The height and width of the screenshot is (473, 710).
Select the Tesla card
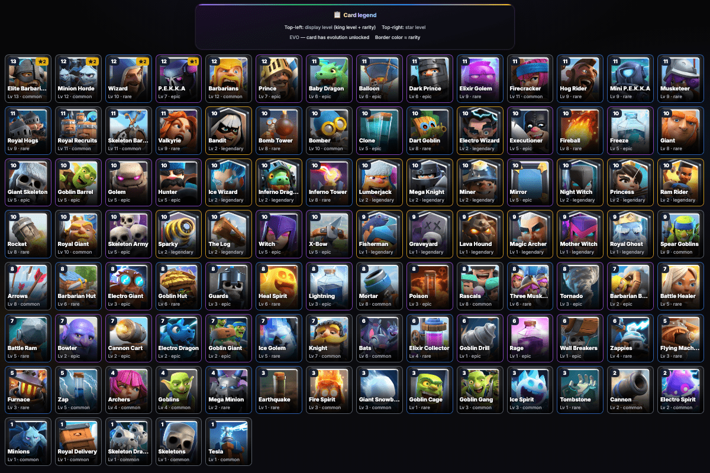click(228, 442)
